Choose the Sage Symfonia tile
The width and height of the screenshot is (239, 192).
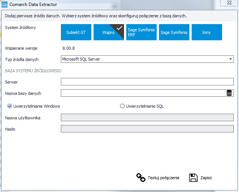(x=174, y=32)
